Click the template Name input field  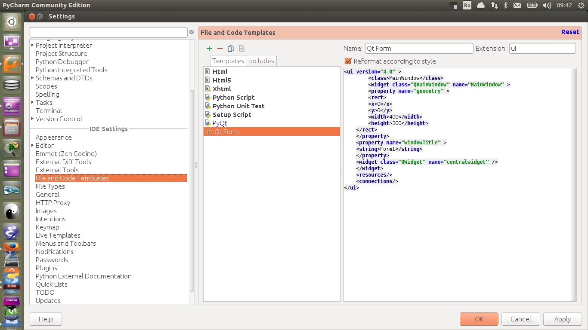[x=418, y=49]
